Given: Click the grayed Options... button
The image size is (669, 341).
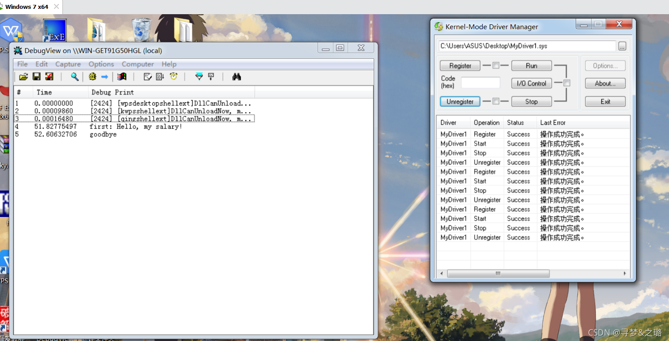Looking at the screenshot, I should 605,66.
